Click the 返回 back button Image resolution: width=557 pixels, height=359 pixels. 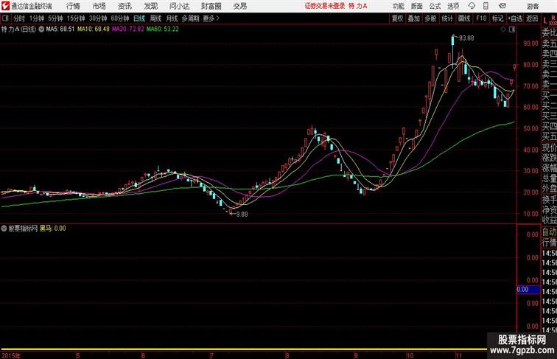click(532, 18)
